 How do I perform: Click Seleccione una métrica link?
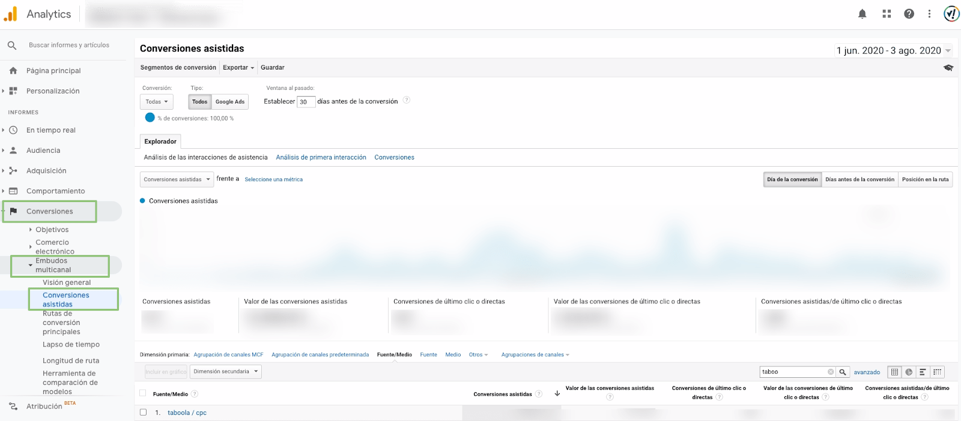point(273,179)
